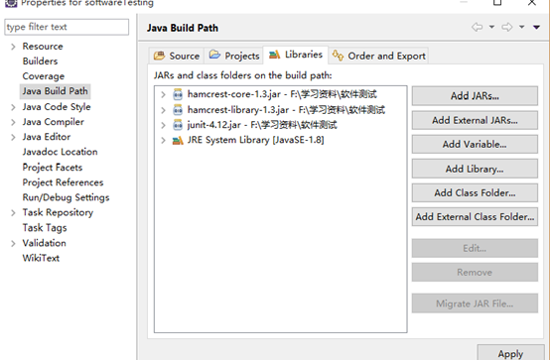
Task: Click the disabled Edit... button
Action: point(475,248)
